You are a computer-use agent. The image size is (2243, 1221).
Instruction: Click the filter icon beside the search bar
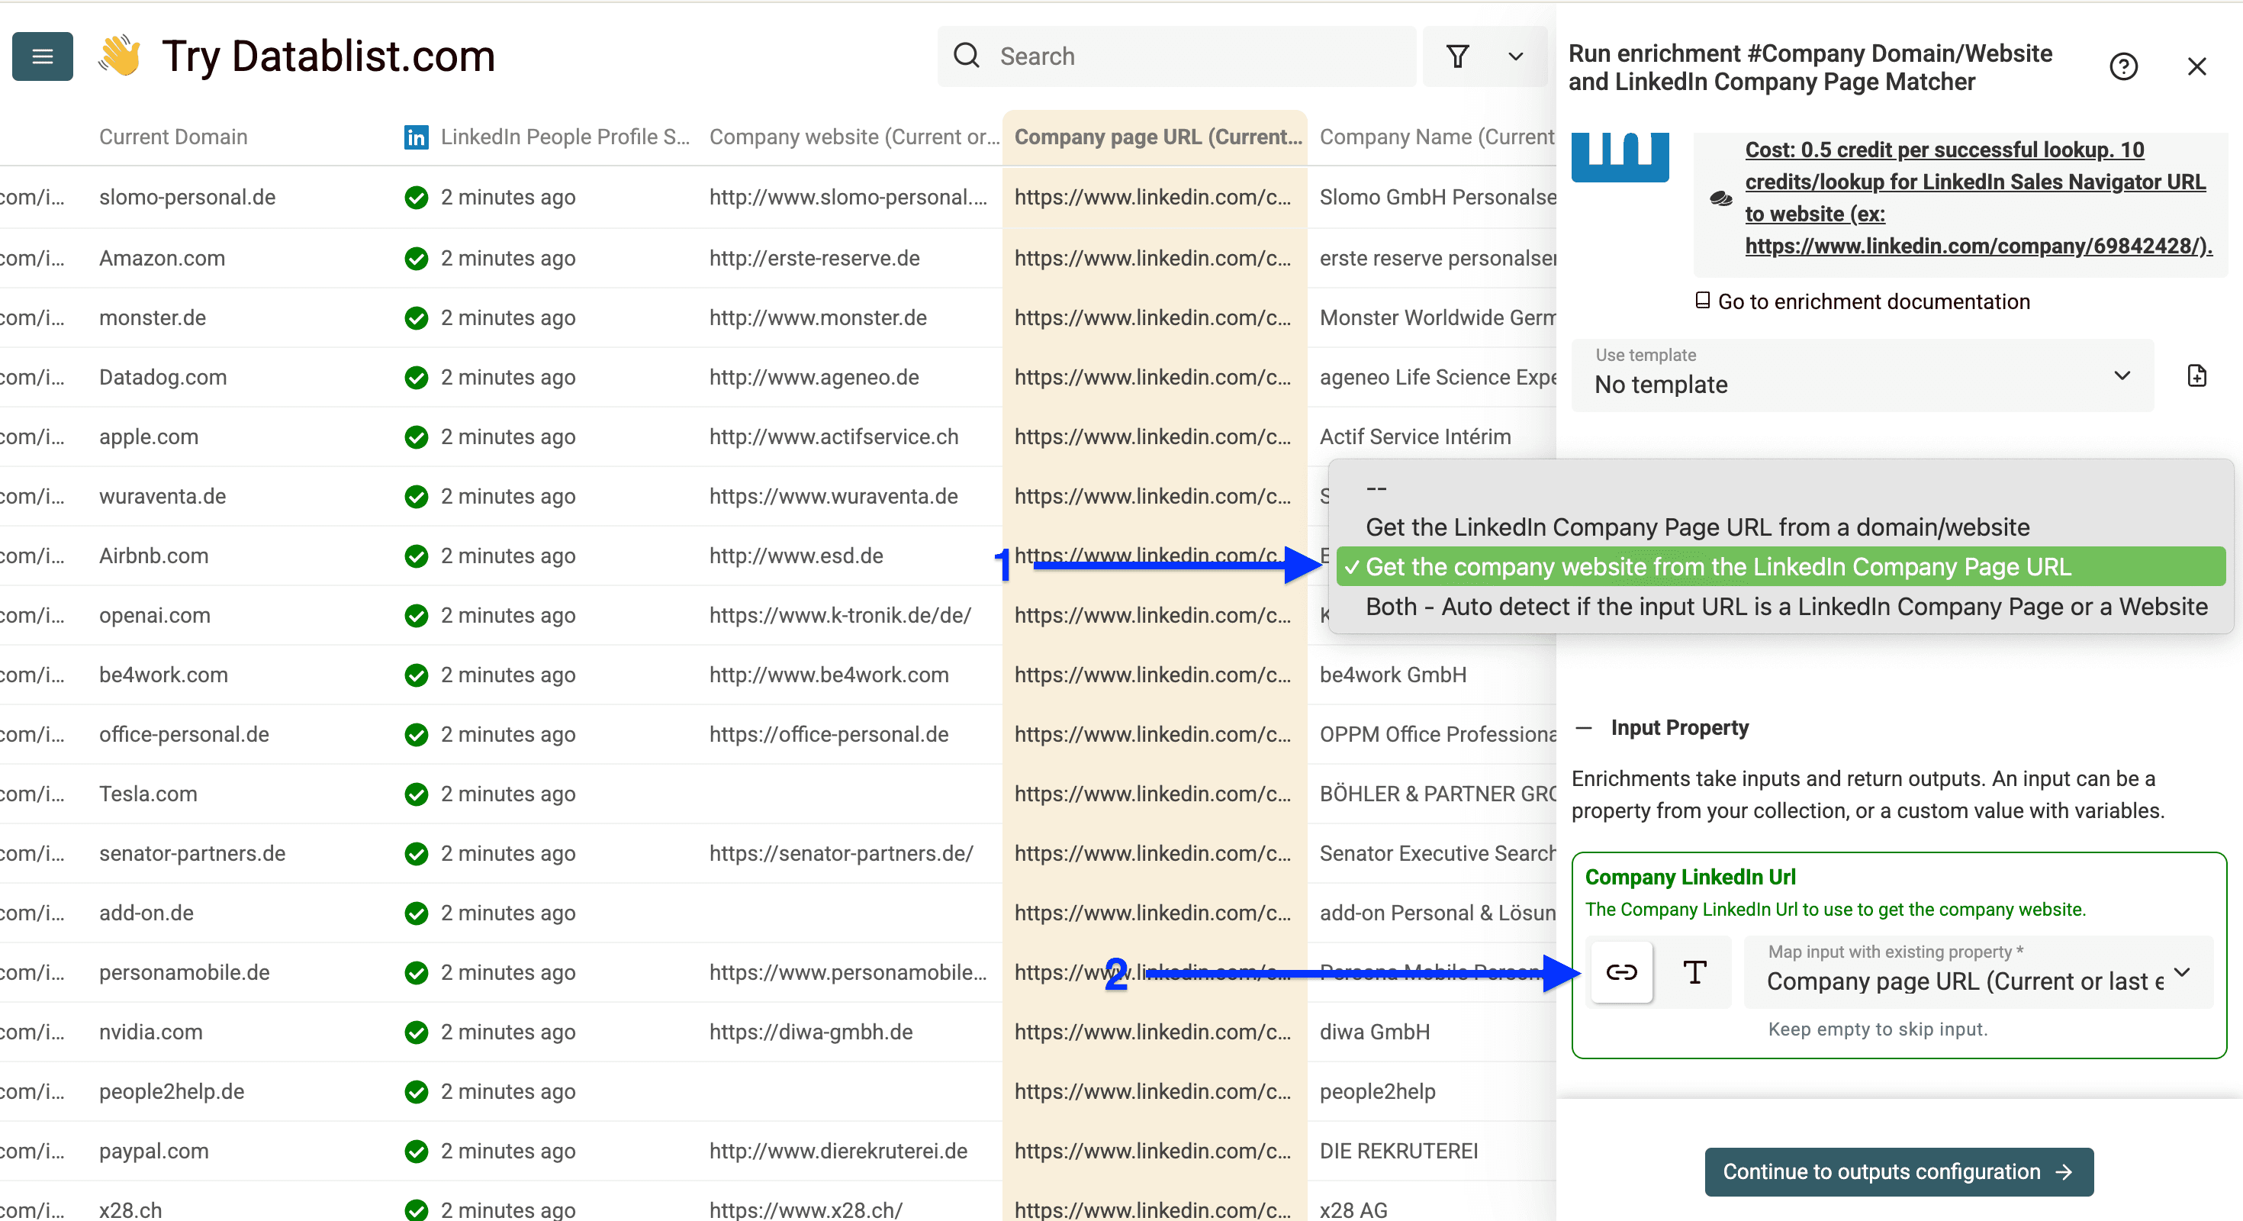point(1459,55)
